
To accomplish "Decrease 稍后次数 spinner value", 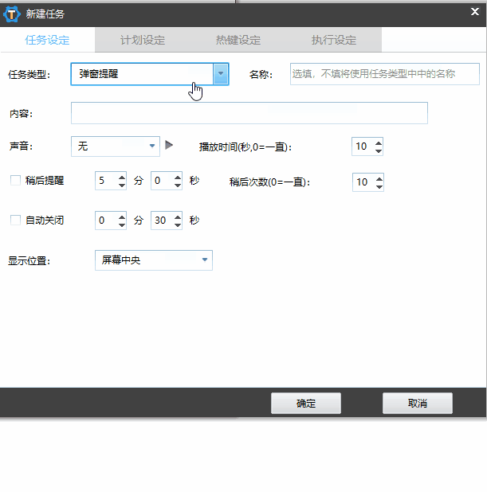I will point(378,186).
